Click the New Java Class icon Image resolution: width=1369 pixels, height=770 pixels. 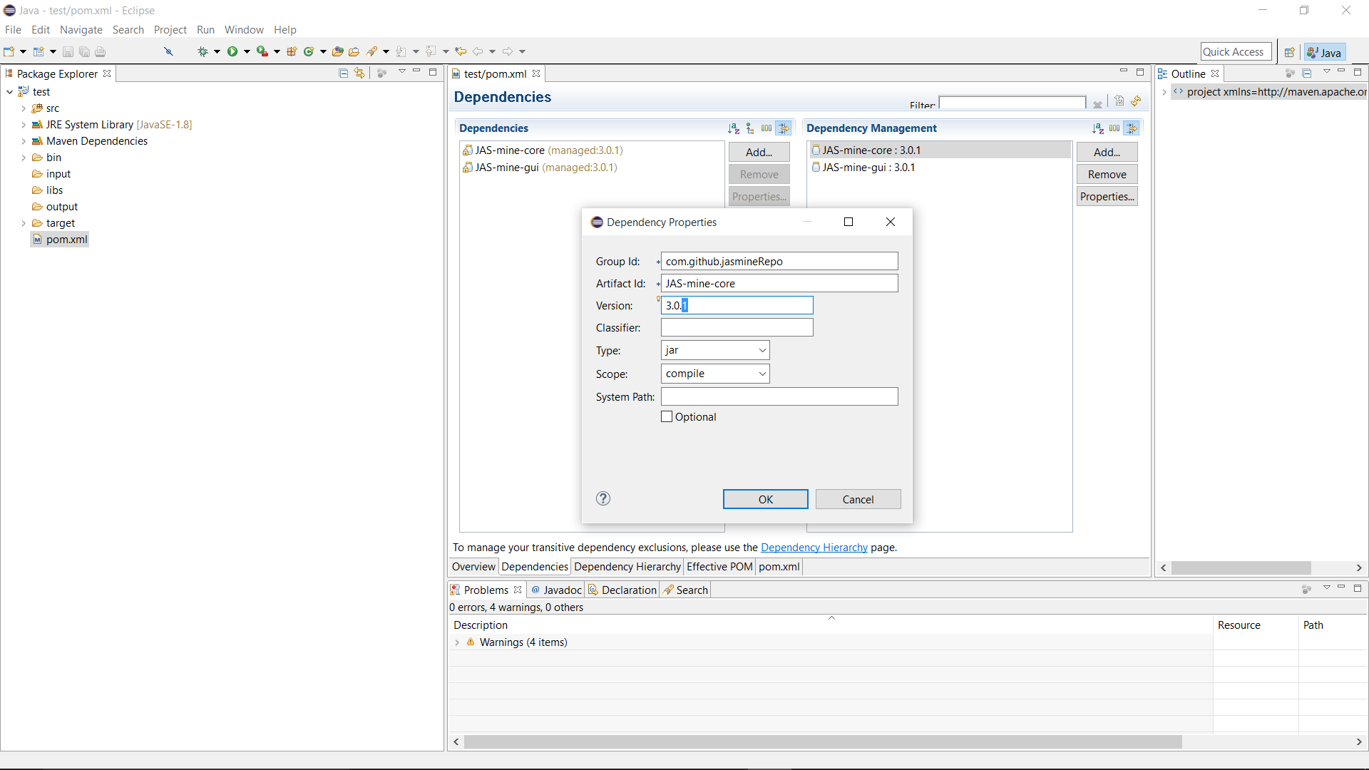click(x=309, y=51)
